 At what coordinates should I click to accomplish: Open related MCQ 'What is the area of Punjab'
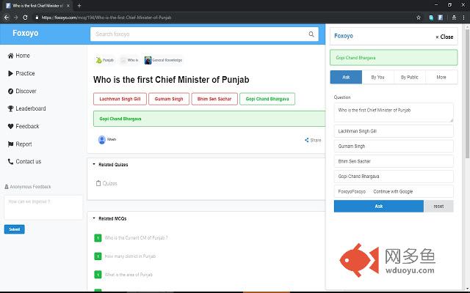(129, 275)
